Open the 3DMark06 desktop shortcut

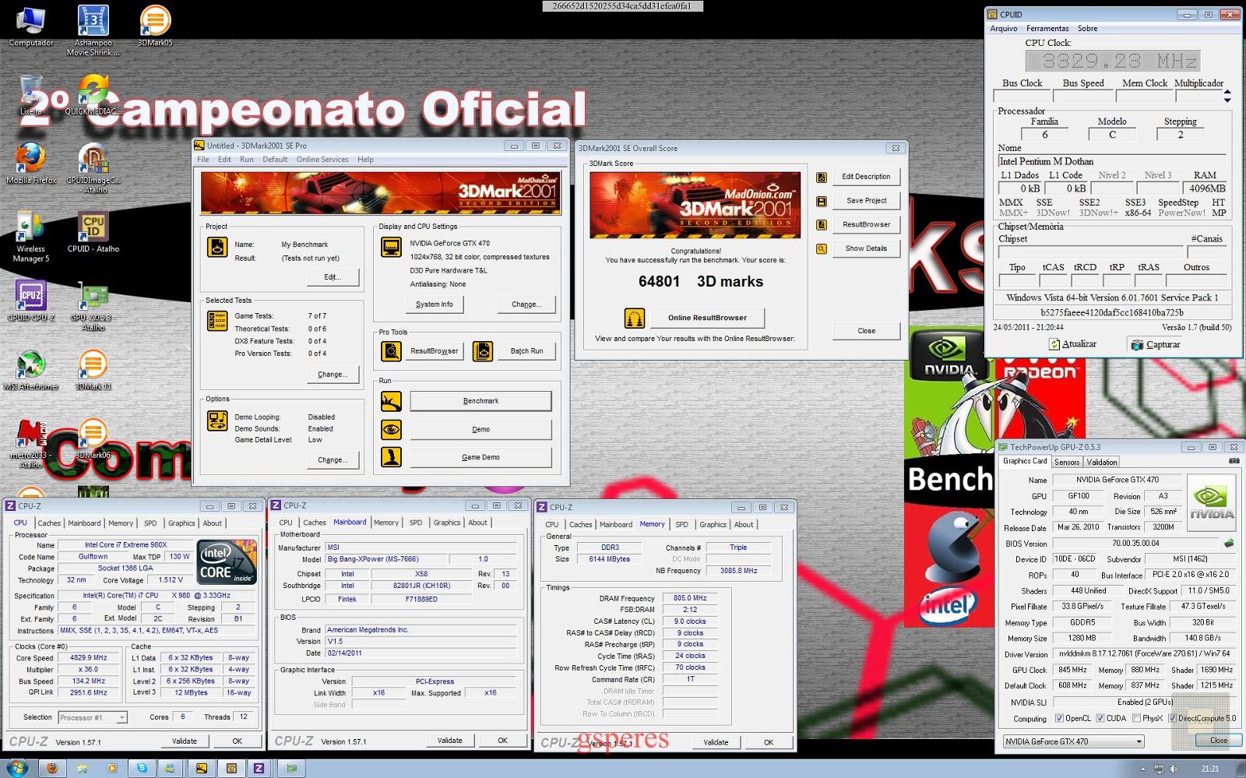pos(93,438)
